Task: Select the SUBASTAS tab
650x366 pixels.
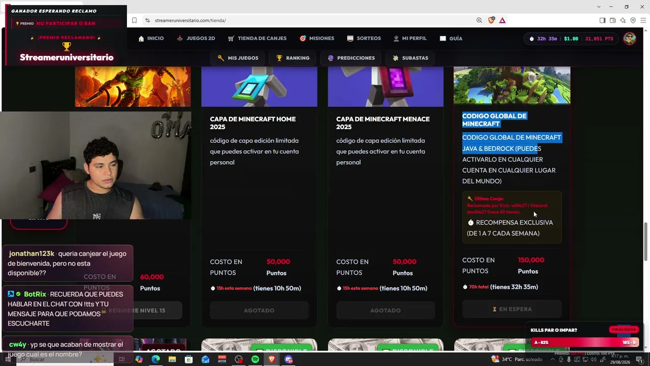Action: (x=410, y=58)
